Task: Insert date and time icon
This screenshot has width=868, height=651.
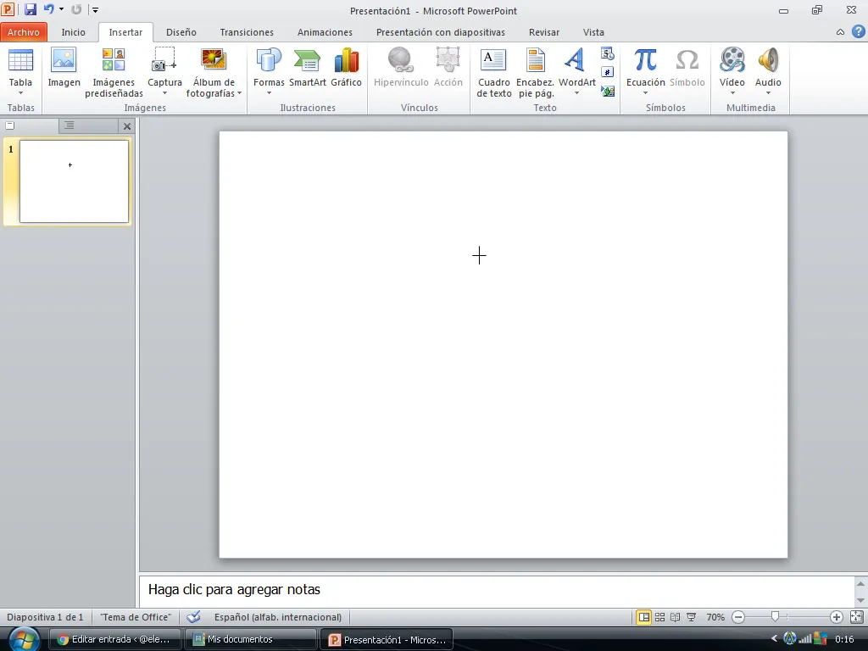Action: tap(608, 53)
